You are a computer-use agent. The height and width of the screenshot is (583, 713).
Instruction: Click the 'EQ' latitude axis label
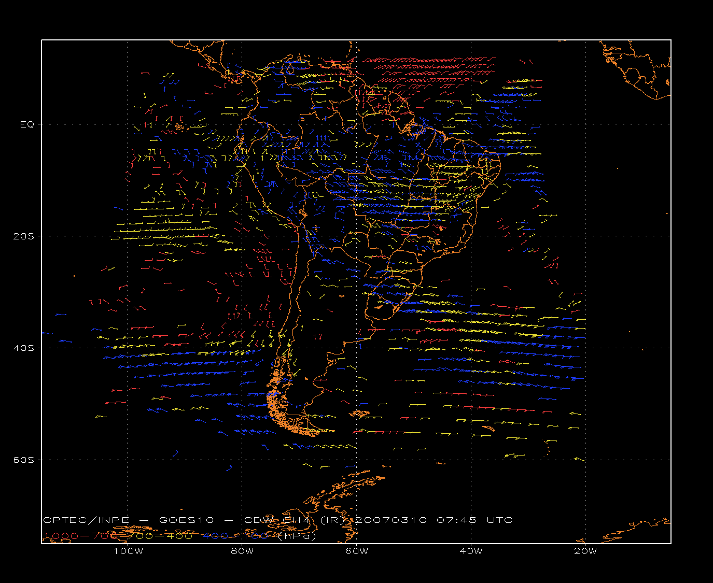coord(26,124)
